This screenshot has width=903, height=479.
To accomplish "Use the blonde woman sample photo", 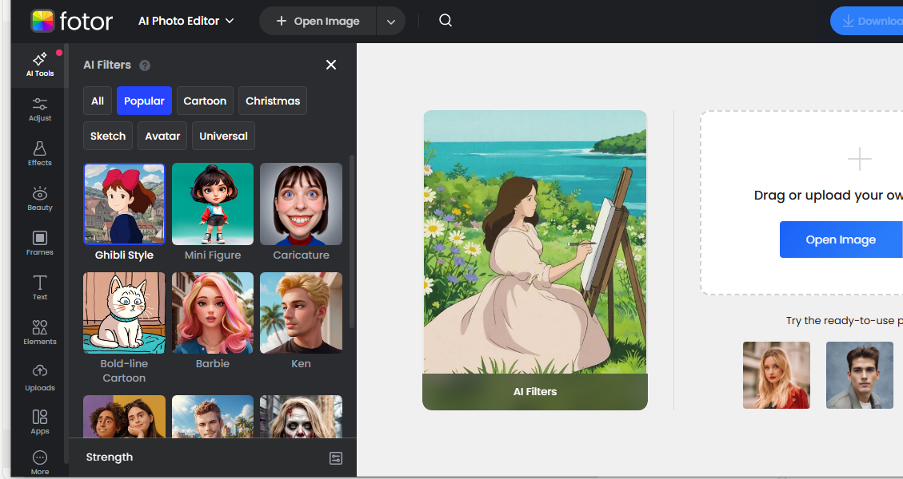I will pos(777,375).
